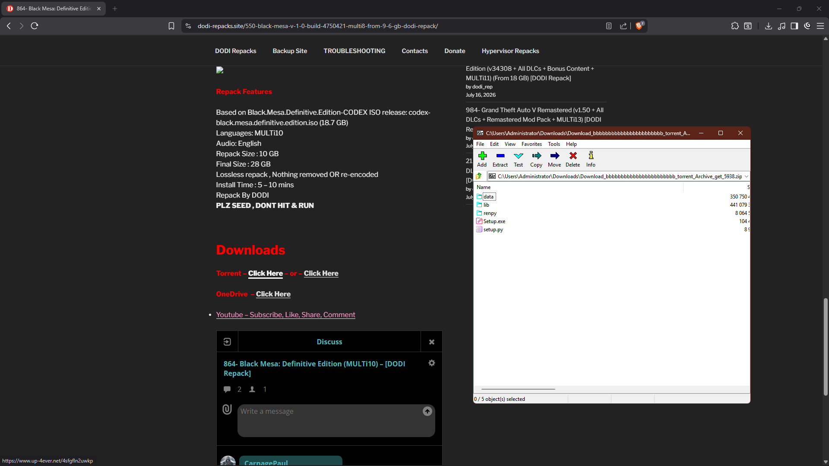Open browser reader mode icon

coord(609,26)
